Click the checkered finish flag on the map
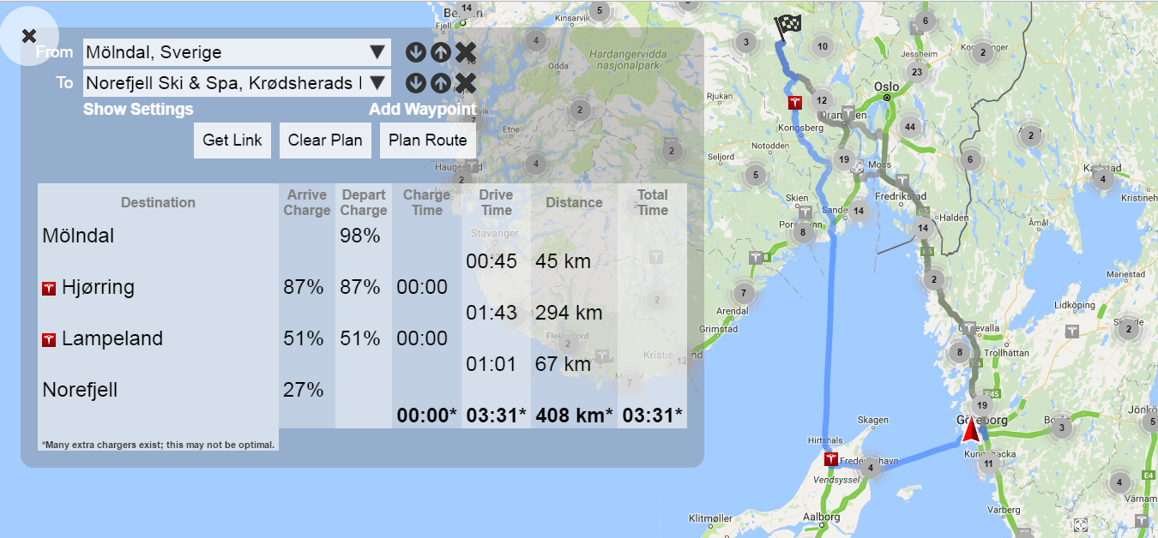This screenshot has width=1158, height=538. (787, 27)
